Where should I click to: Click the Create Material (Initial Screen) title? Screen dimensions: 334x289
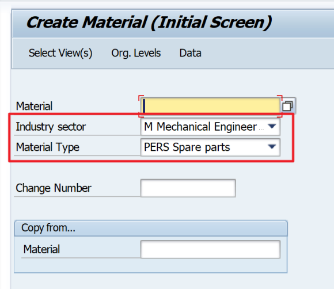click(149, 22)
